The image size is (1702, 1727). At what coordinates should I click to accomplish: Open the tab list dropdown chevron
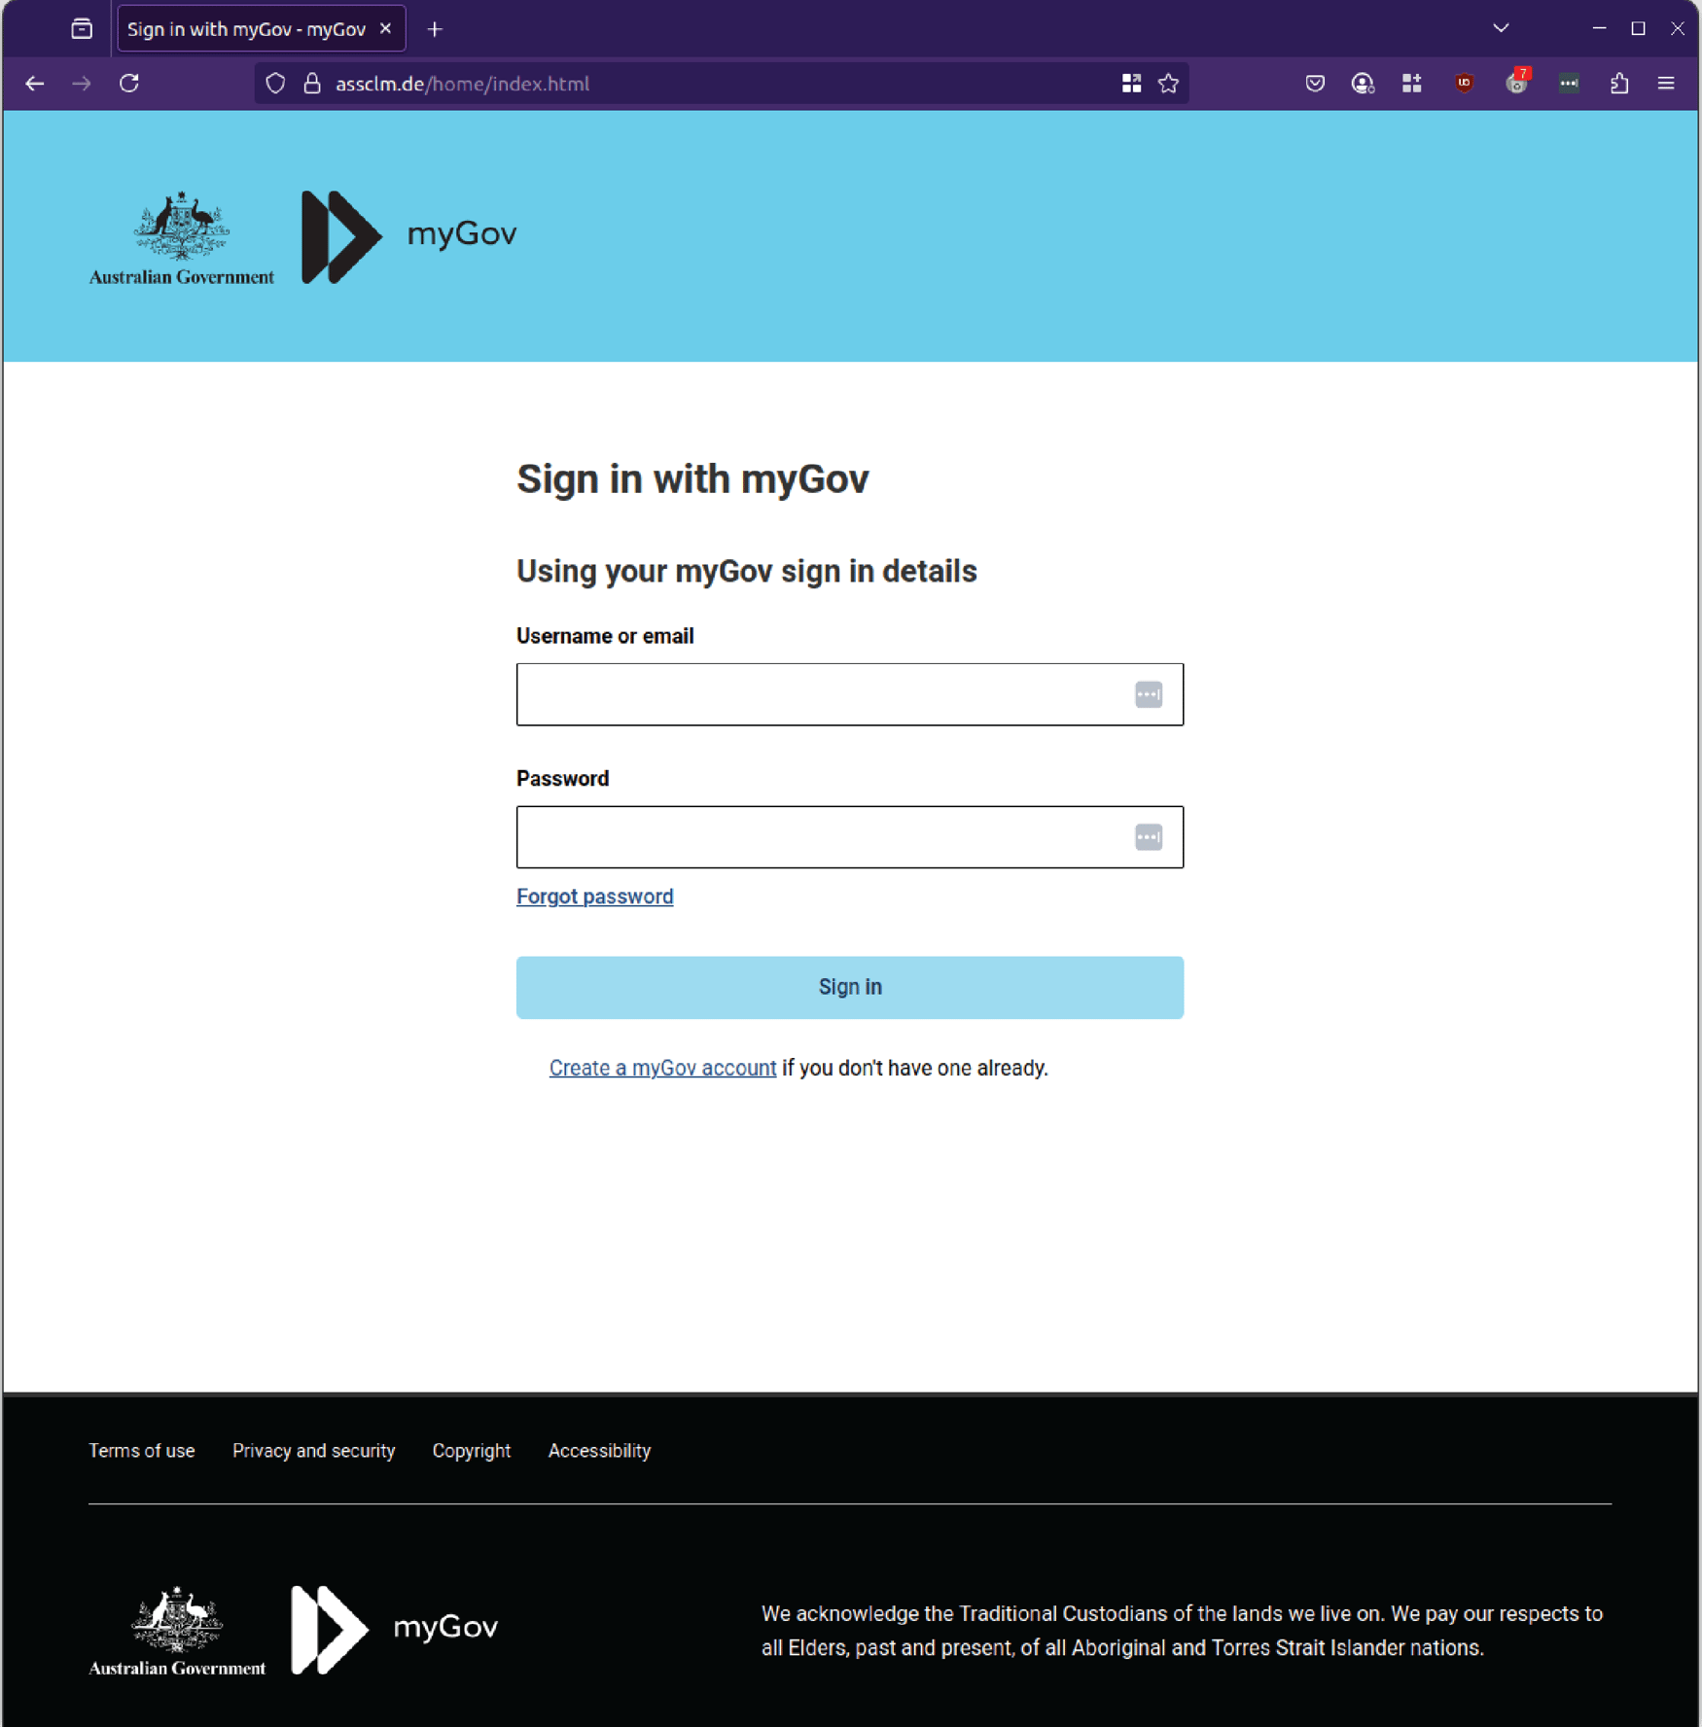[x=1501, y=28]
